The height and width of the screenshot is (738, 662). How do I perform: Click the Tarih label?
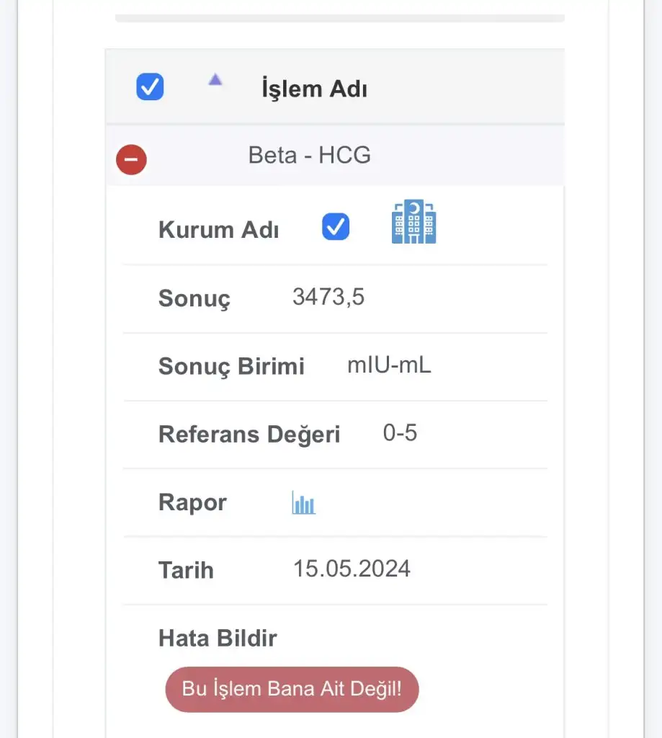point(186,570)
